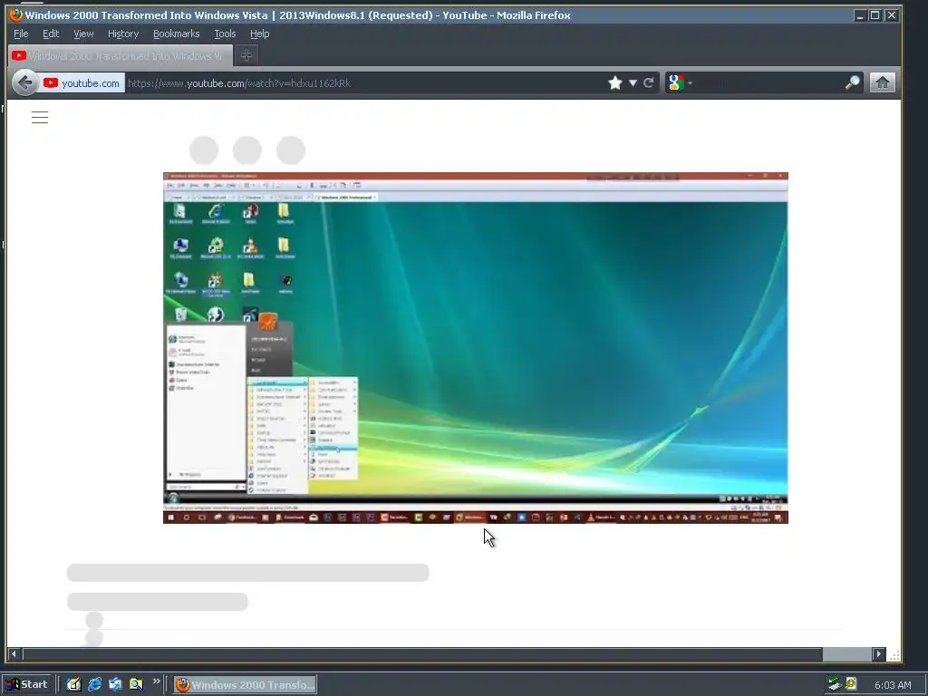The height and width of the screenshot is (696, 928).
Task: Click the YouTube favicon on the tab
Action: point(19,55)
